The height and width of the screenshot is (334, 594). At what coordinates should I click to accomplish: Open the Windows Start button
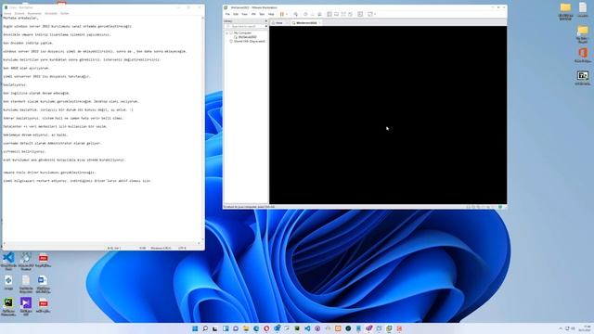(x=195, y=328)
